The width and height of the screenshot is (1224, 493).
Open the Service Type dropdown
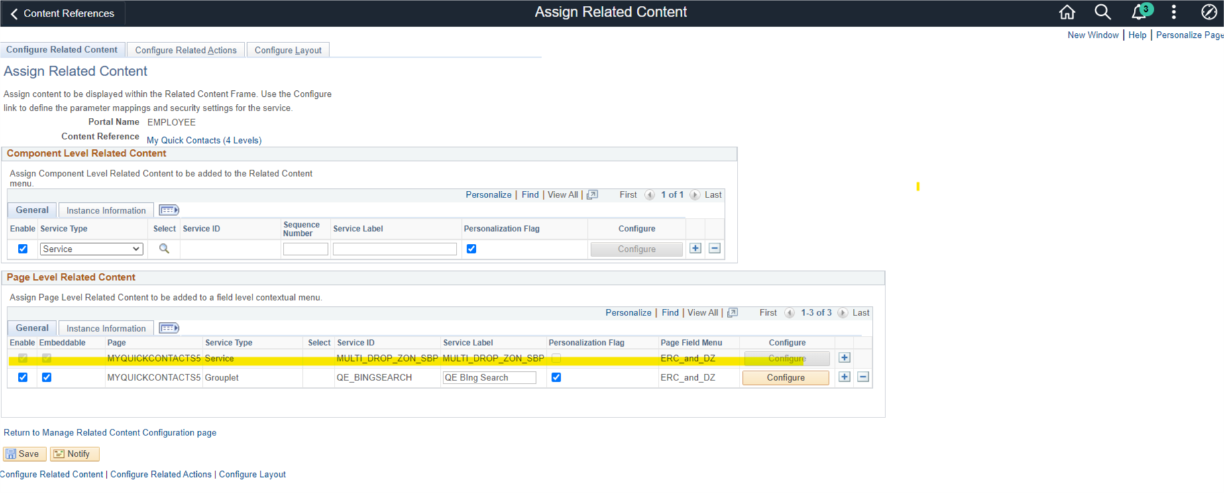click(91, 249)
